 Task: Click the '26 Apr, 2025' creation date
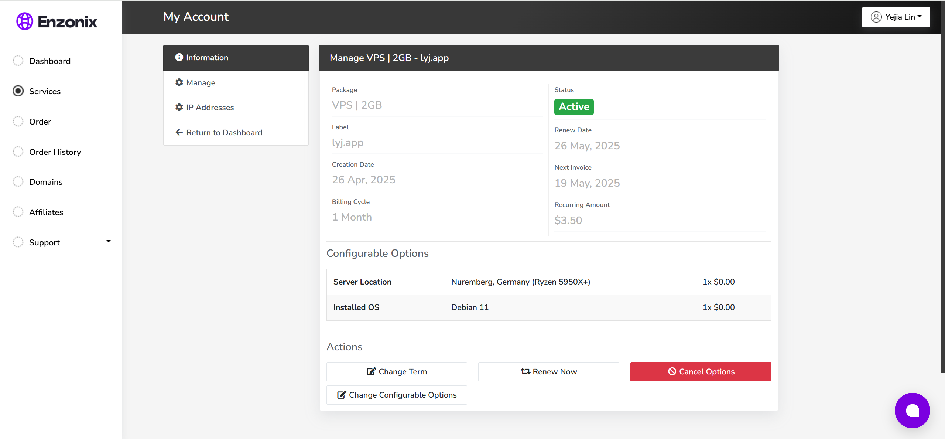pyautogui.click(x=363, y=180)
